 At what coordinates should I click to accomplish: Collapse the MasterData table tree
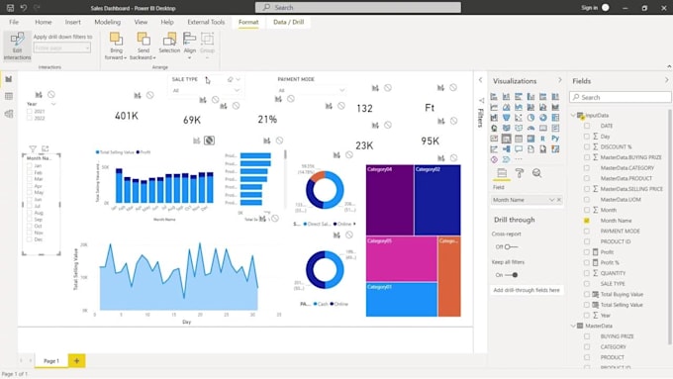pos(573,326)
